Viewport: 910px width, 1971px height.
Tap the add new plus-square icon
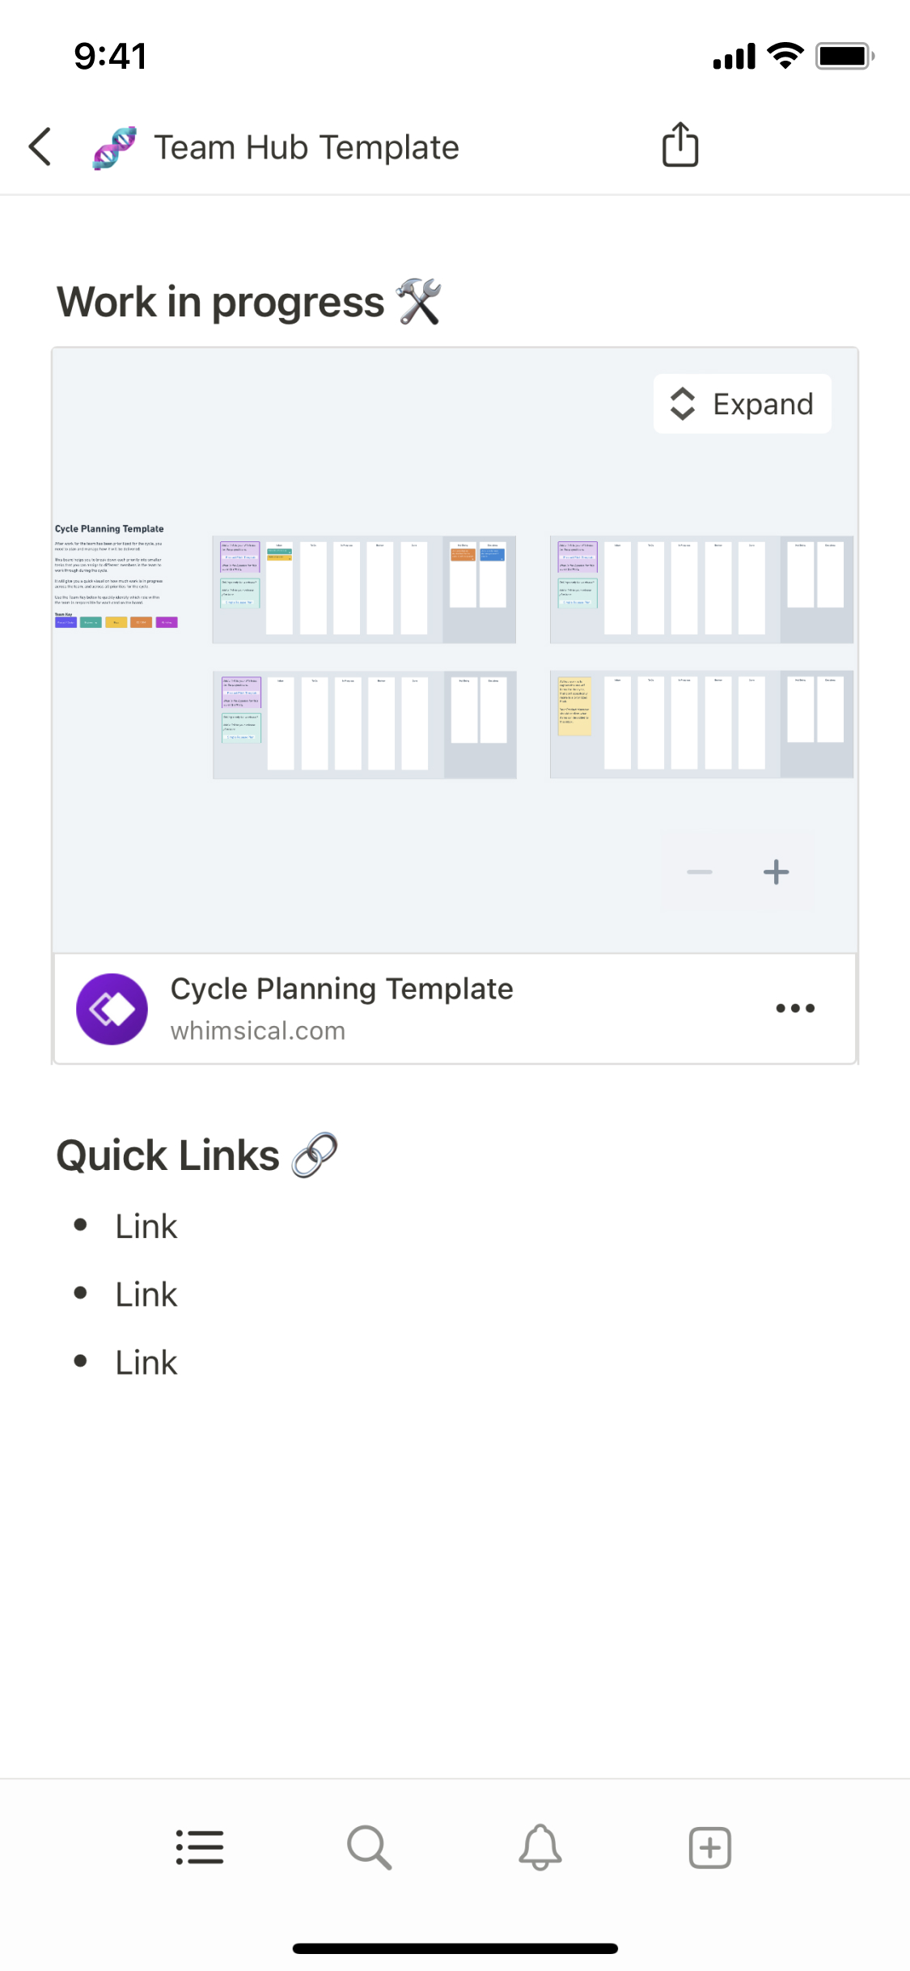(709, 1847)
